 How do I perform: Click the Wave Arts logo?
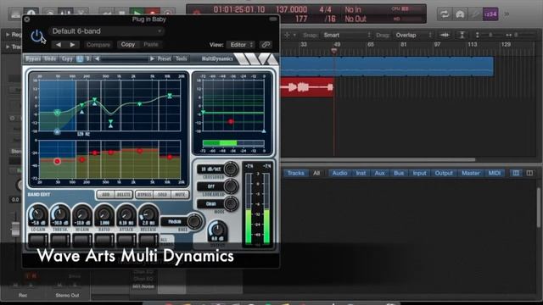tap(257, 58)
